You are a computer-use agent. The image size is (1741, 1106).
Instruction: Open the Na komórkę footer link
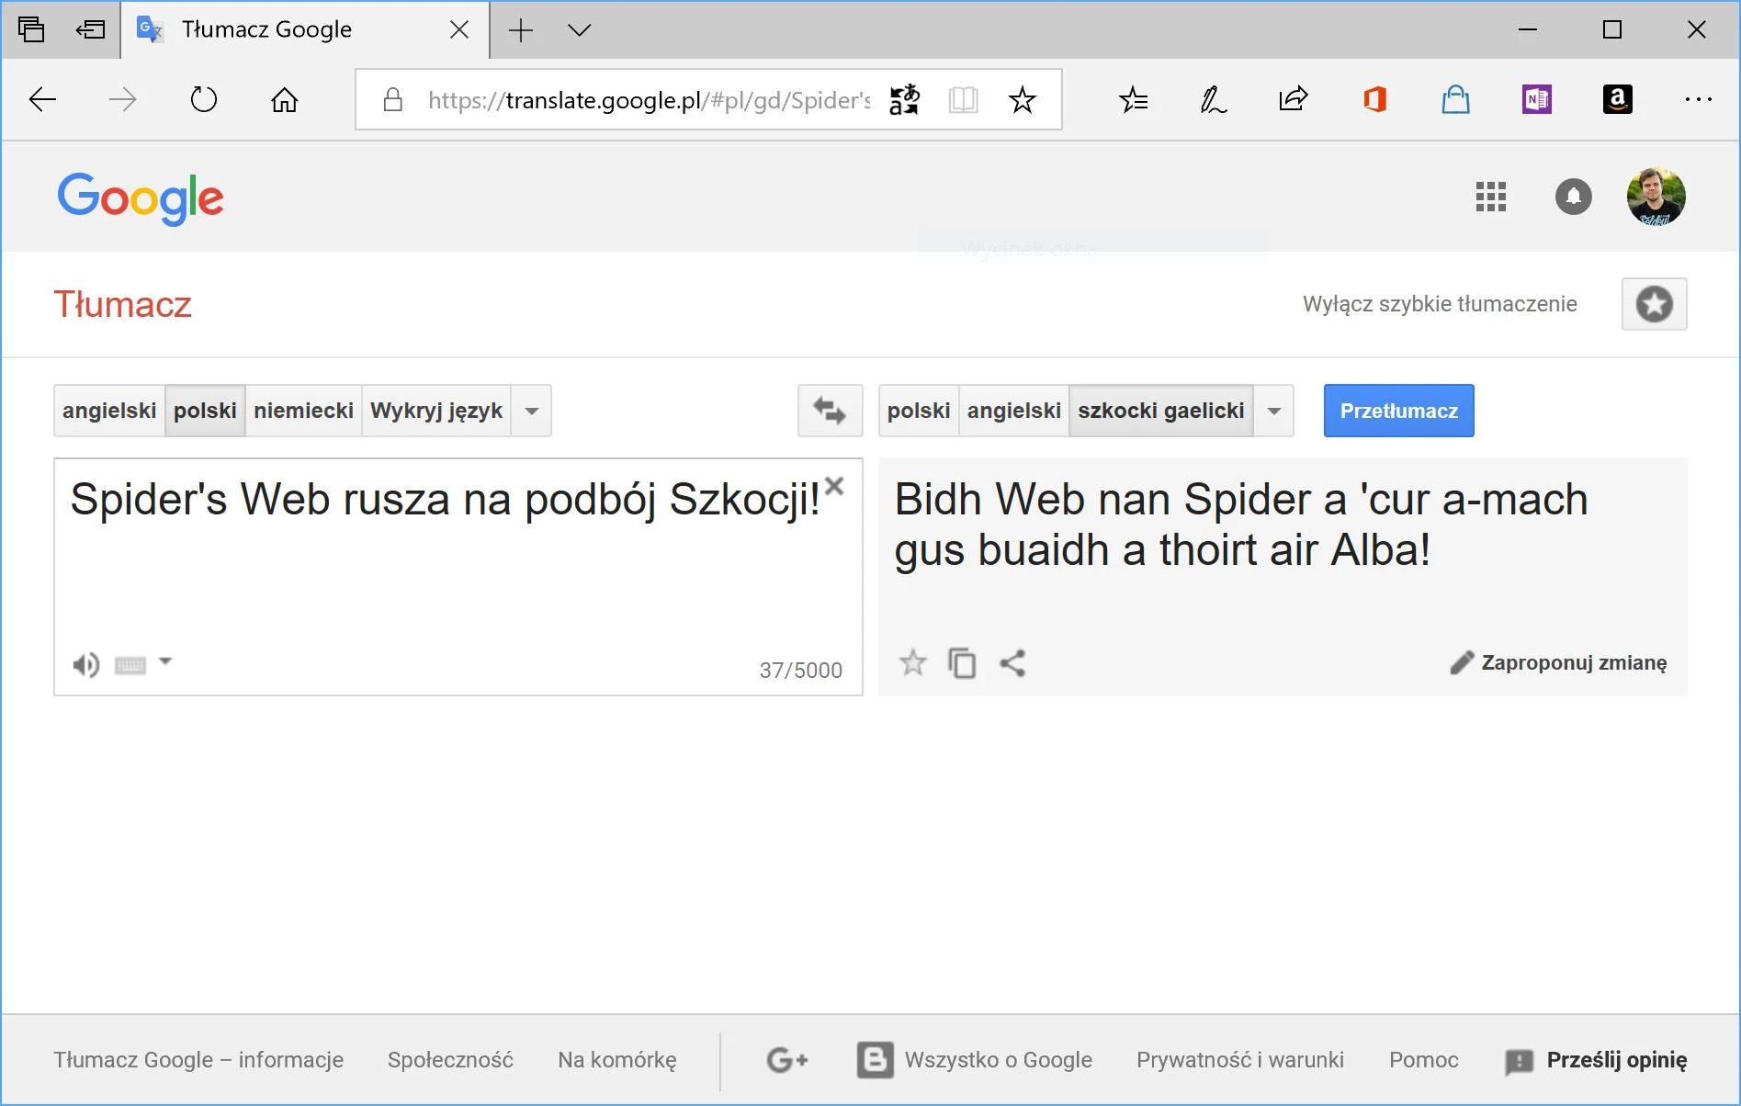pos(617,1060)
